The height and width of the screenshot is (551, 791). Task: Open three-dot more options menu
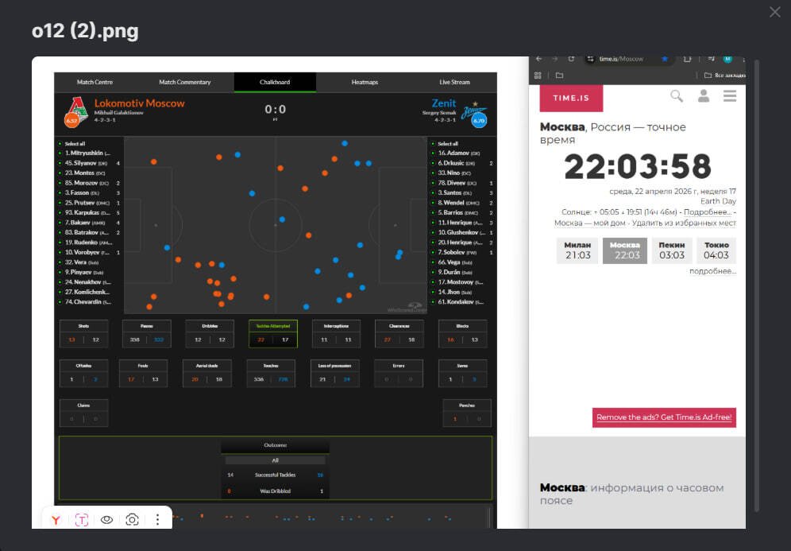[157, 519]
